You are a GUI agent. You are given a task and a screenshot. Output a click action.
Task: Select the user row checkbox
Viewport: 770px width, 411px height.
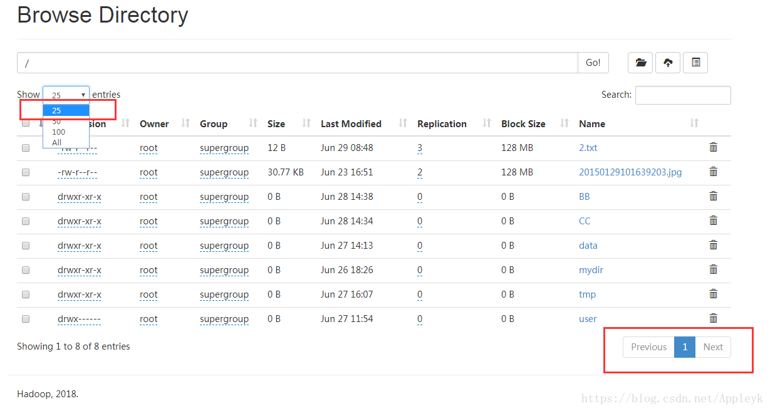[x=26, y=319]
